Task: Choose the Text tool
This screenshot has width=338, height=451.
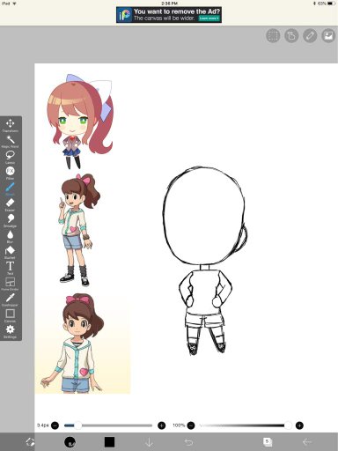Action: click(11, 268)
